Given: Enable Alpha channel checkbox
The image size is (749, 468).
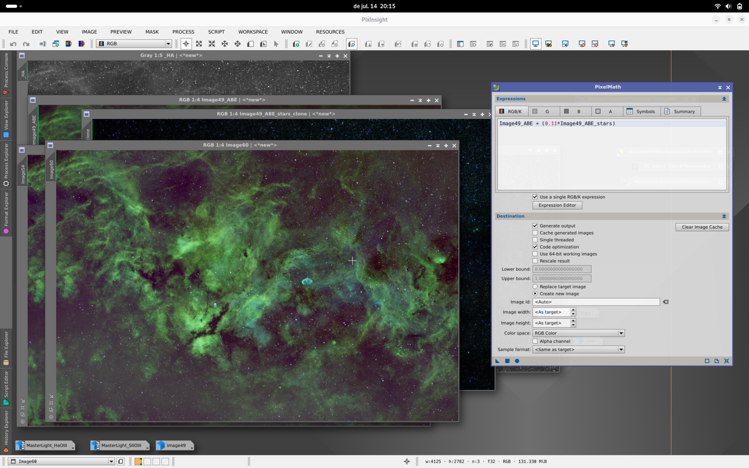Looking at the screenshot, I should (x=535, y=341).
